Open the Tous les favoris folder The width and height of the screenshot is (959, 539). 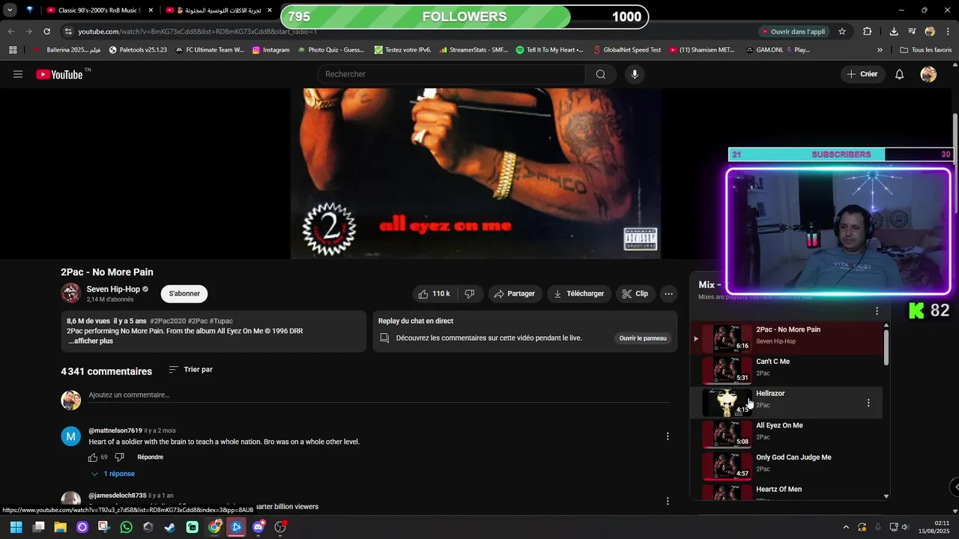click(926, 50)
